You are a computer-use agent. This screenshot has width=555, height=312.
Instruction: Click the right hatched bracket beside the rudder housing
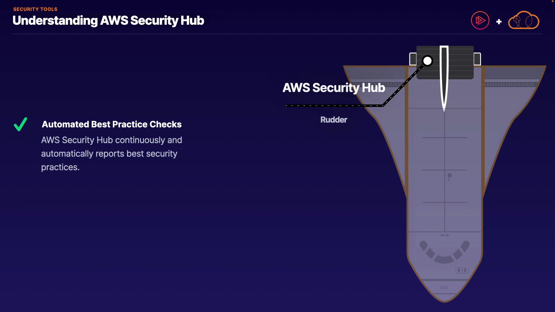pos(477,59)
